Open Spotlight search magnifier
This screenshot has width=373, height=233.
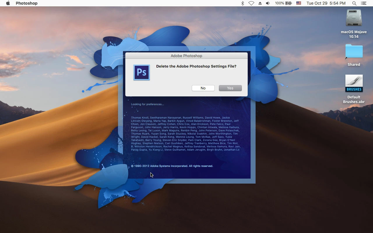point(354,3)
